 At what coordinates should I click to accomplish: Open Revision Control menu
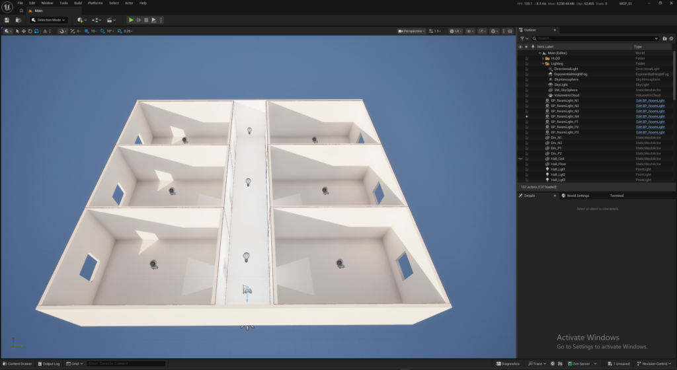click(655, 363)
